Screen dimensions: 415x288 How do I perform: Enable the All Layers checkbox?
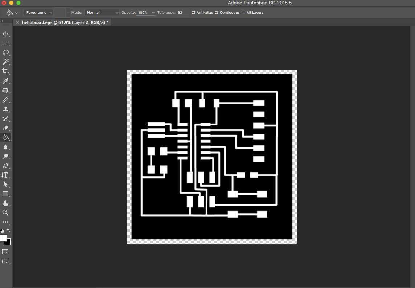click(243, 12)
